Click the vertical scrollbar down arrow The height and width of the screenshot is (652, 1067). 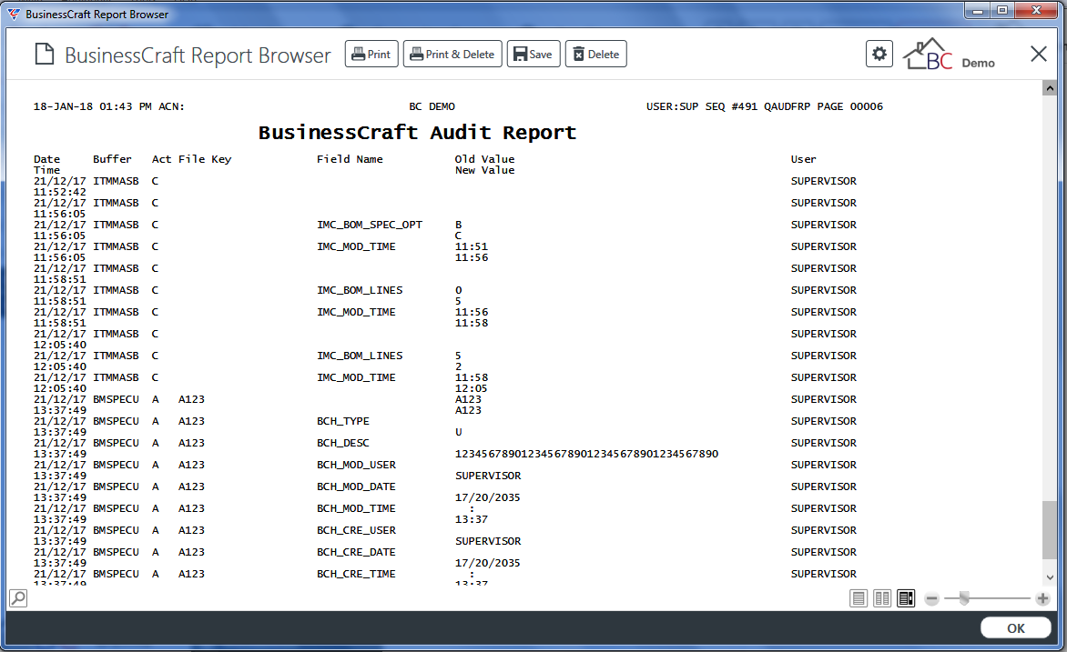[x=1050, y=577]
